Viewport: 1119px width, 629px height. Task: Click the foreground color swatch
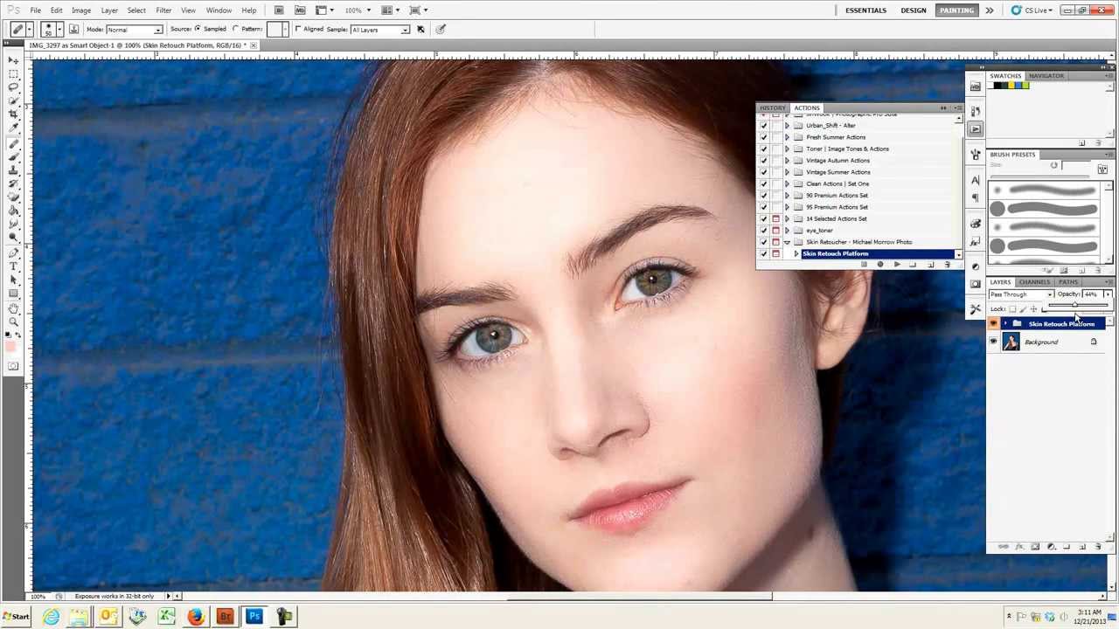pyautogui.click(x=11, y=346)
